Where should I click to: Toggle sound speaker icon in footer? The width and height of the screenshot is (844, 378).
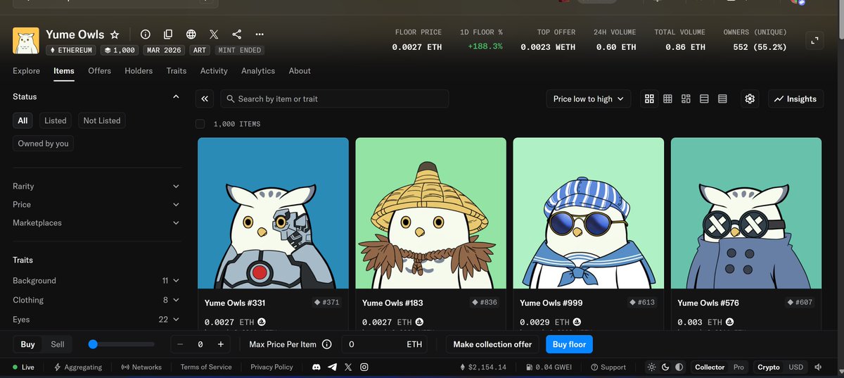click(x=818, y=367)
